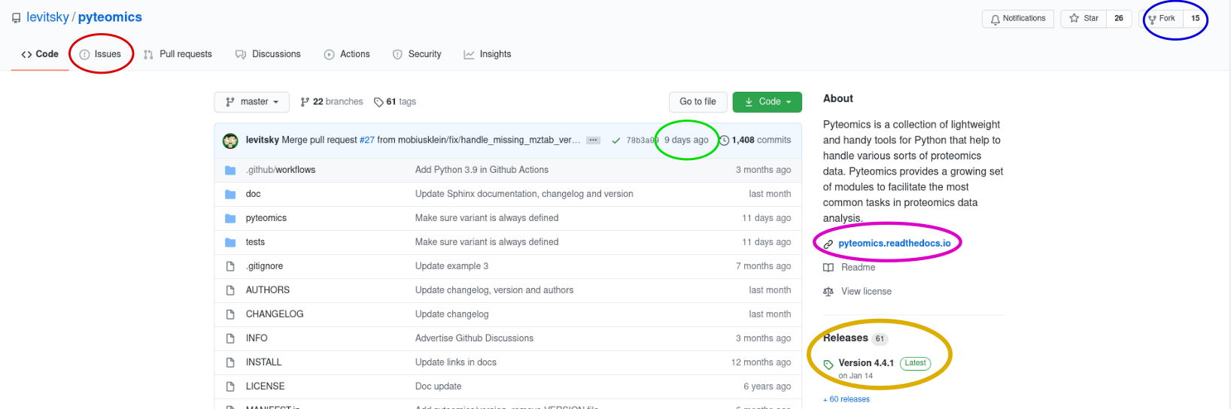Open the pyteomics folder name
1231x409 pixels.
coord(266,218)
